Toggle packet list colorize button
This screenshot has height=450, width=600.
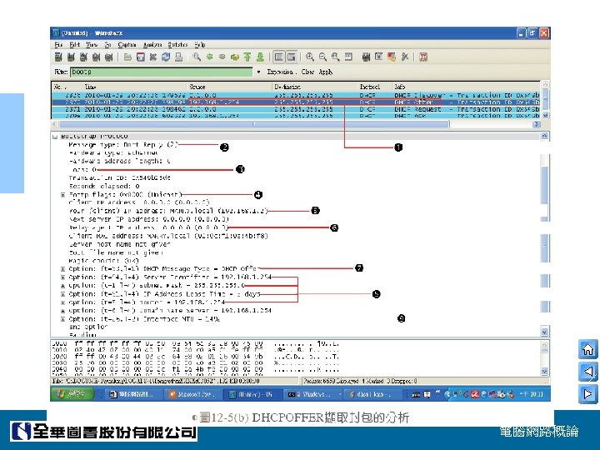(x=279, y=57)
